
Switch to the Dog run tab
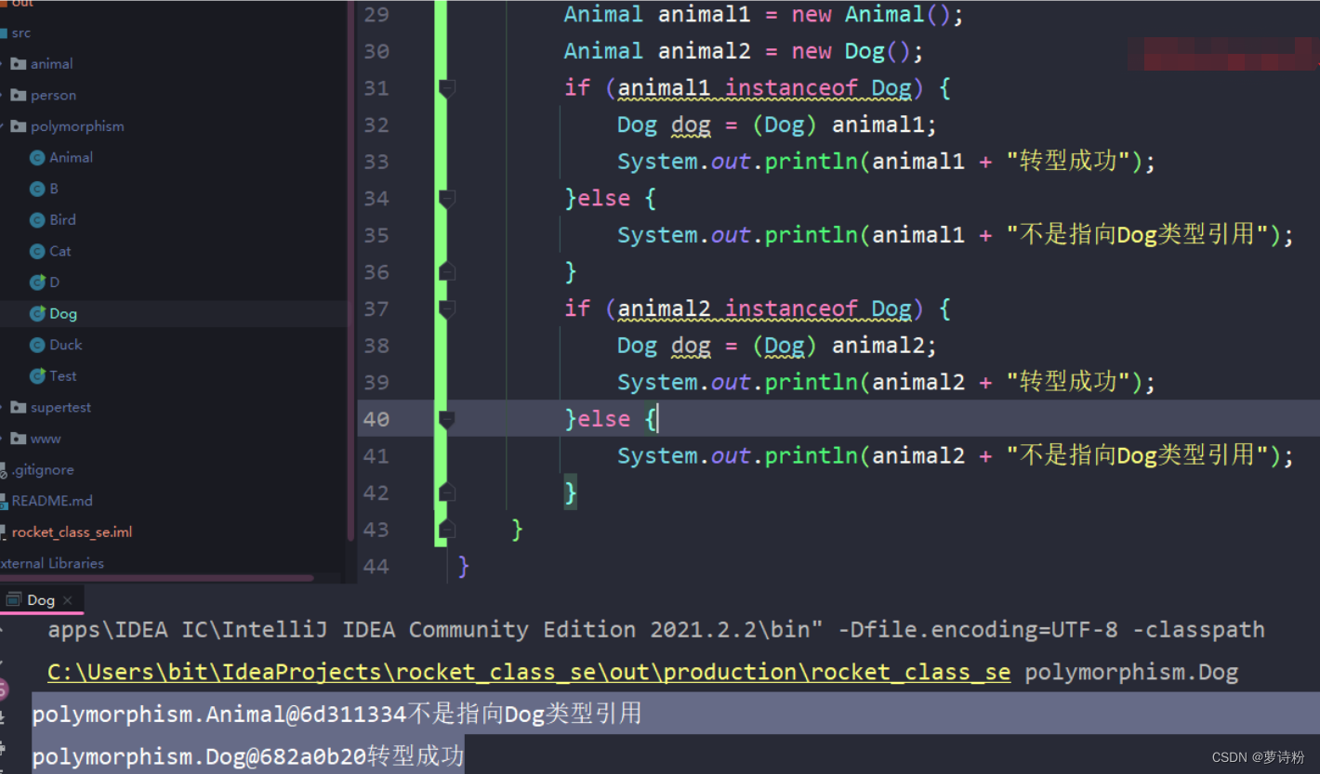[41, 600]
